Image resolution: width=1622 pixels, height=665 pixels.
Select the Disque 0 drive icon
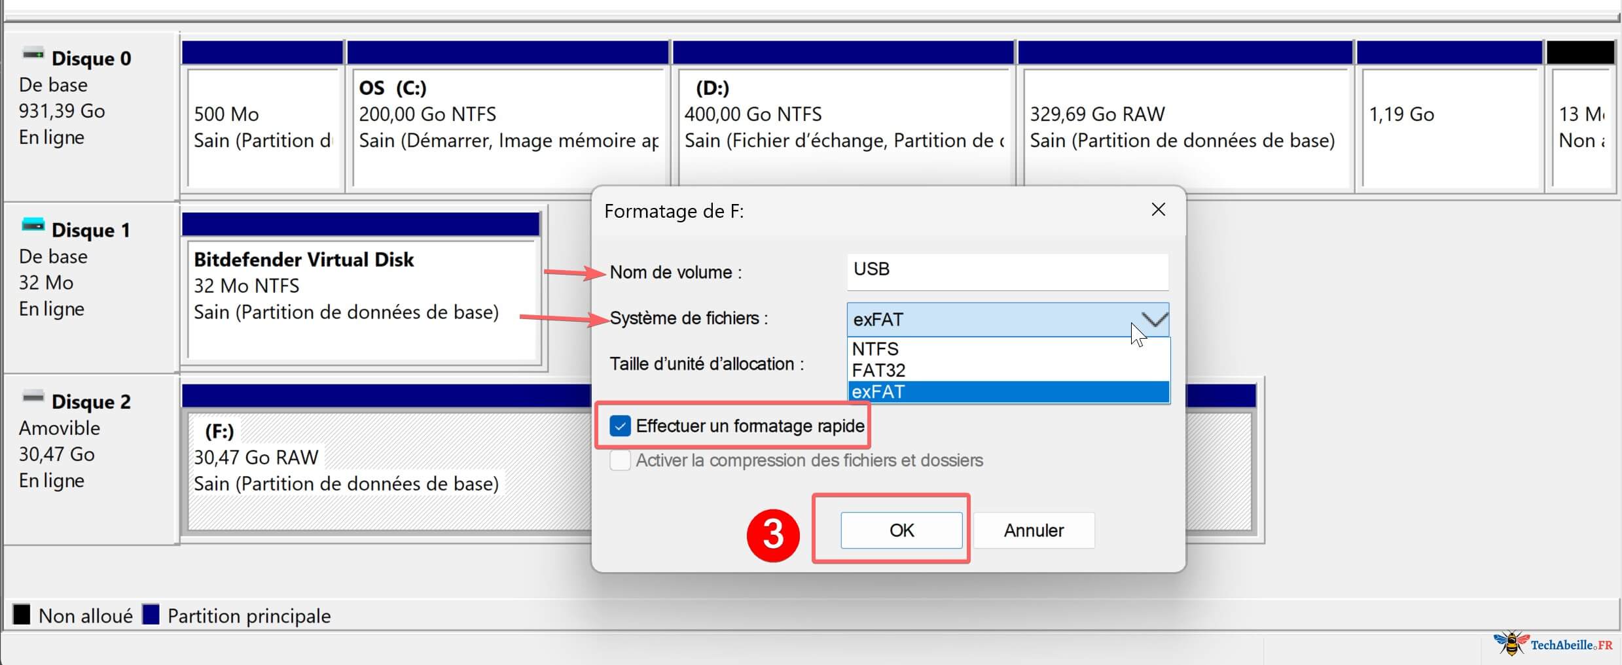[31, 54]
